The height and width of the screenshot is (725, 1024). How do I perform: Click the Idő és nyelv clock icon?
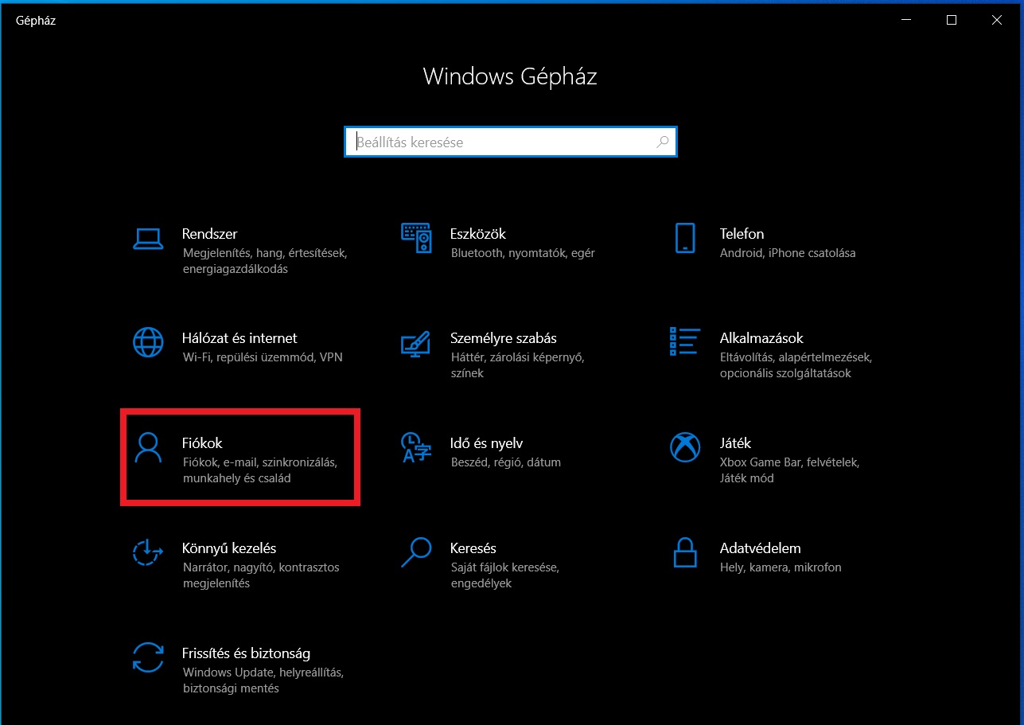coord(416,447)
